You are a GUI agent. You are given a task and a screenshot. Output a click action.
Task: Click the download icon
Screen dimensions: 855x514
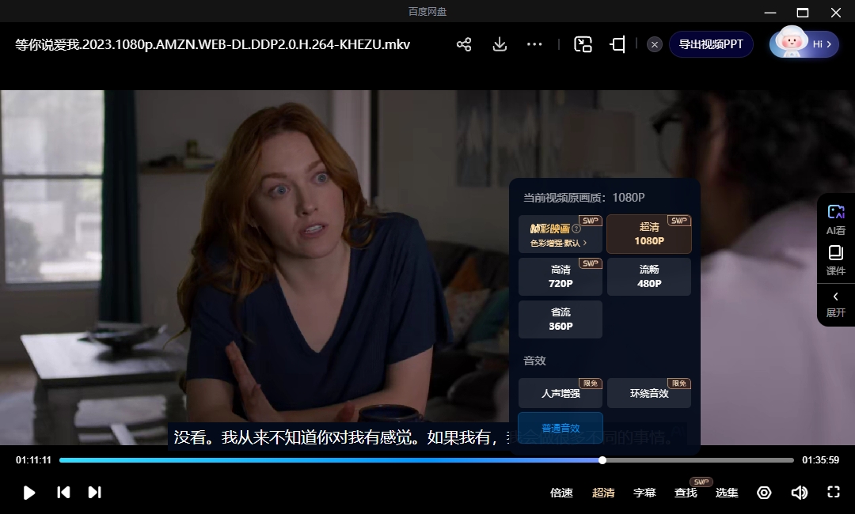point(500,44)
